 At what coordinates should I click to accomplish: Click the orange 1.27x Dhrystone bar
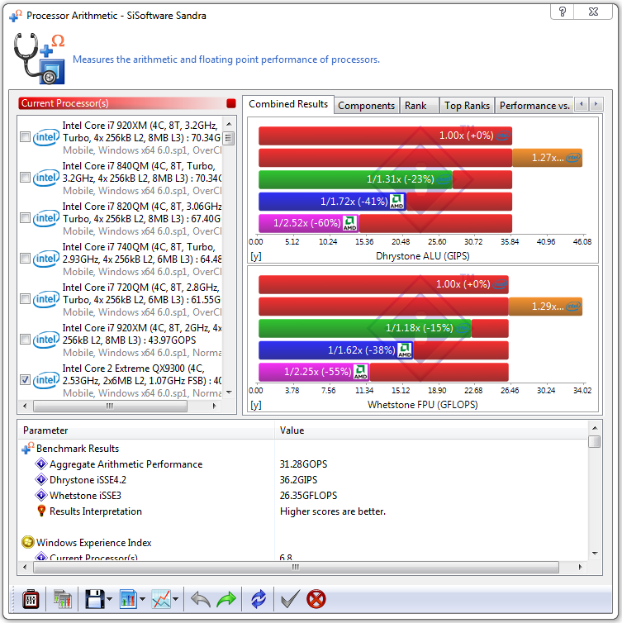(547, 158)
